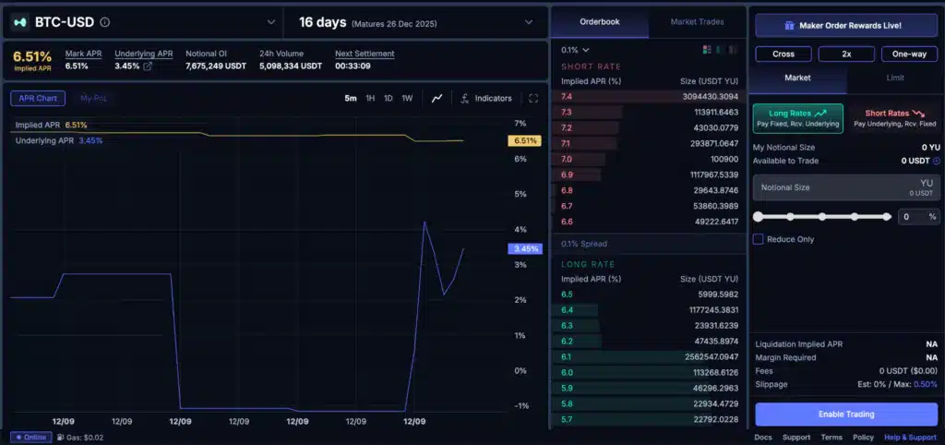Focus the Notional Size input field
Image resolution: width=945 pixels, height=445 pixels.
831,187
